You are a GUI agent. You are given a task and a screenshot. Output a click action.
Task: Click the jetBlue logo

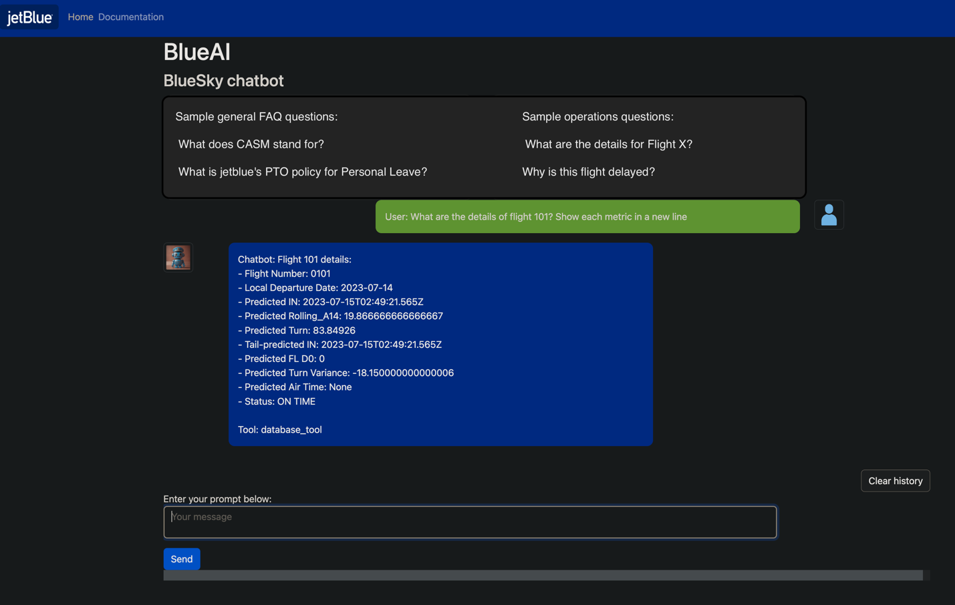click(x=29, y=17)
